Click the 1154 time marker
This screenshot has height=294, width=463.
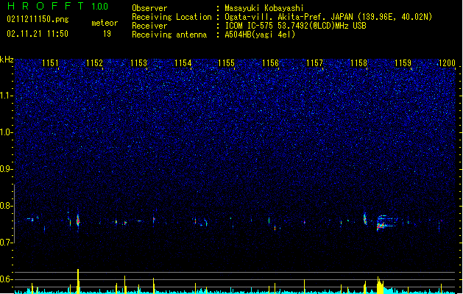(x=183, y=63)
